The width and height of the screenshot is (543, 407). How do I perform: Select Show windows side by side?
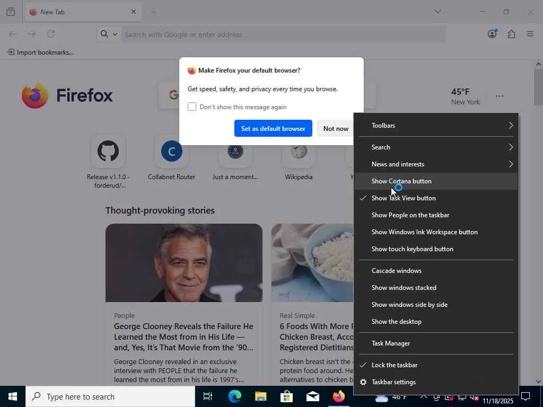pos(436,305)
